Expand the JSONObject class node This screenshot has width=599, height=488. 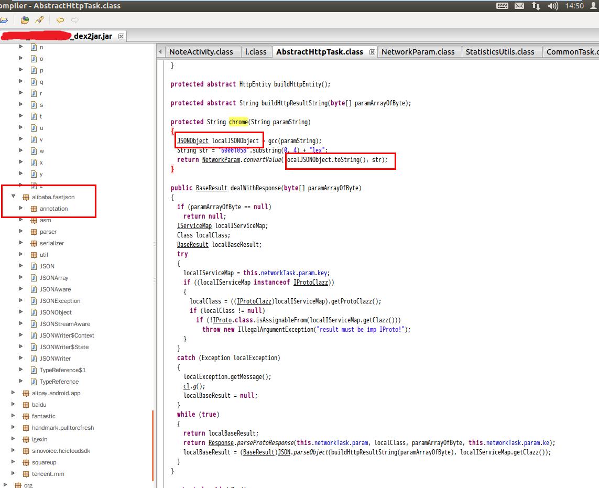coord(21,312)
